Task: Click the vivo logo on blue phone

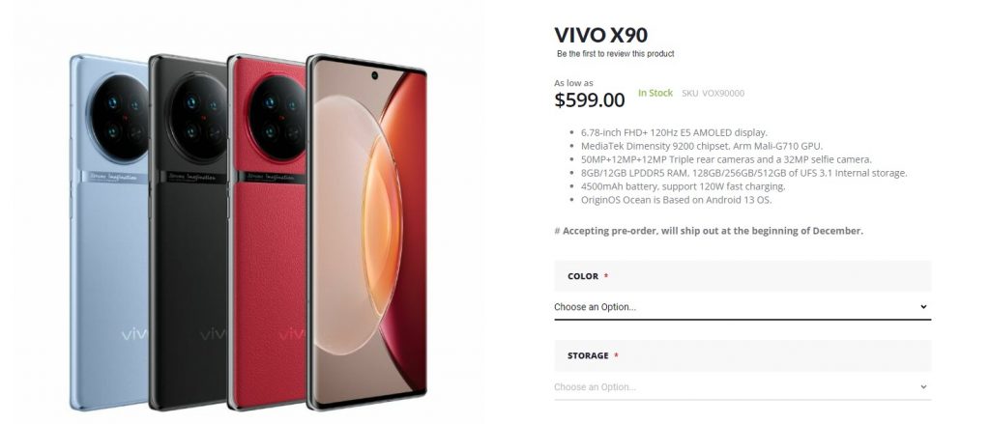Action: (x=133, y=334)
